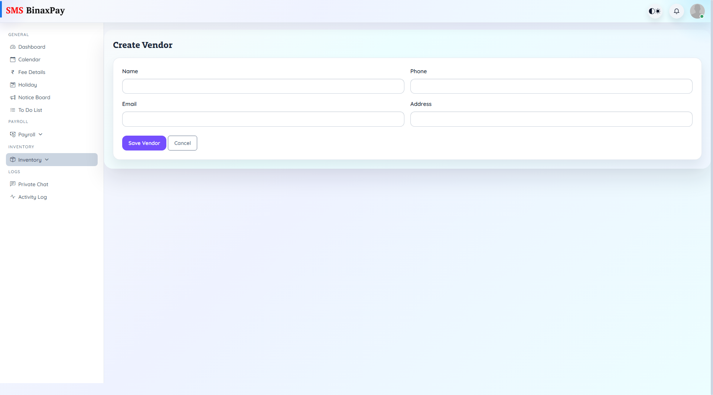Click the Inventory box icon

tap(13, 159)
